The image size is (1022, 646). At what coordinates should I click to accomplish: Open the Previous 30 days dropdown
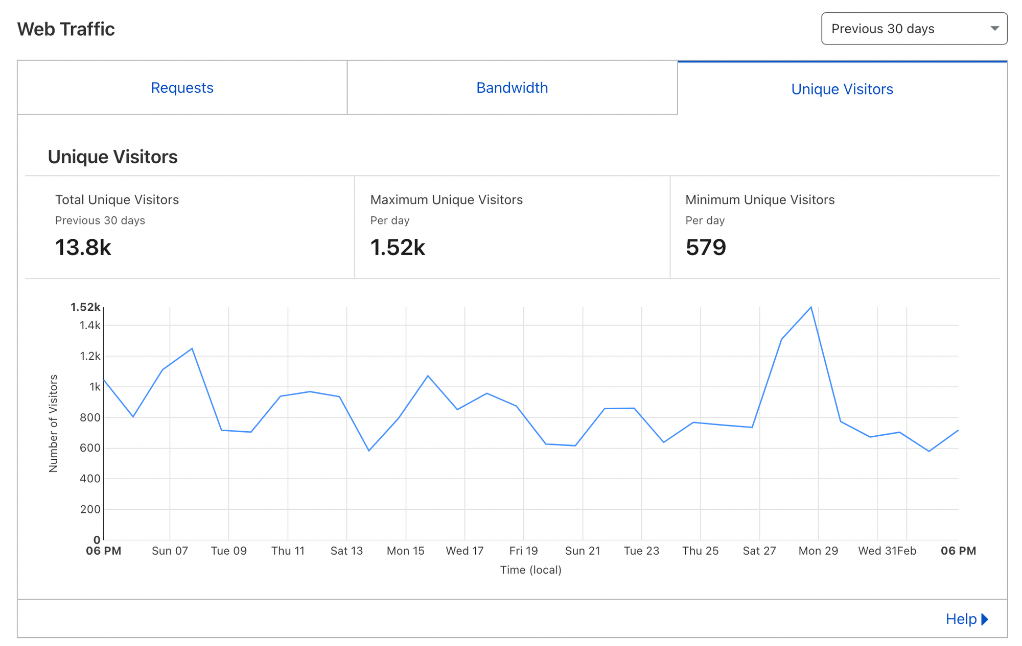coord(913,29)
